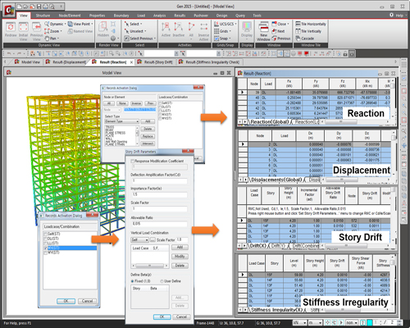Expand the Dynamic dropdown in the ribbon

[x=65, y=24]
